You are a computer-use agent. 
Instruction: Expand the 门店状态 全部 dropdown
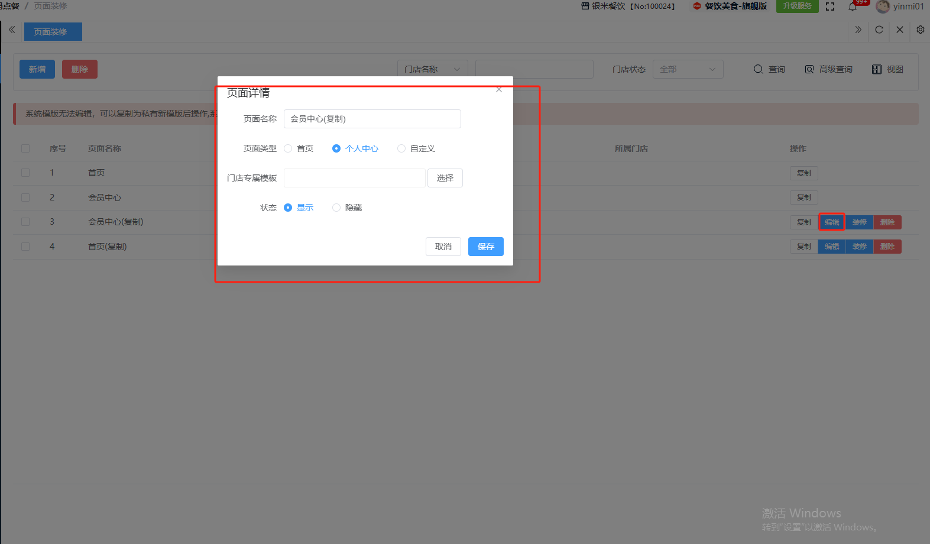[688, 69]
